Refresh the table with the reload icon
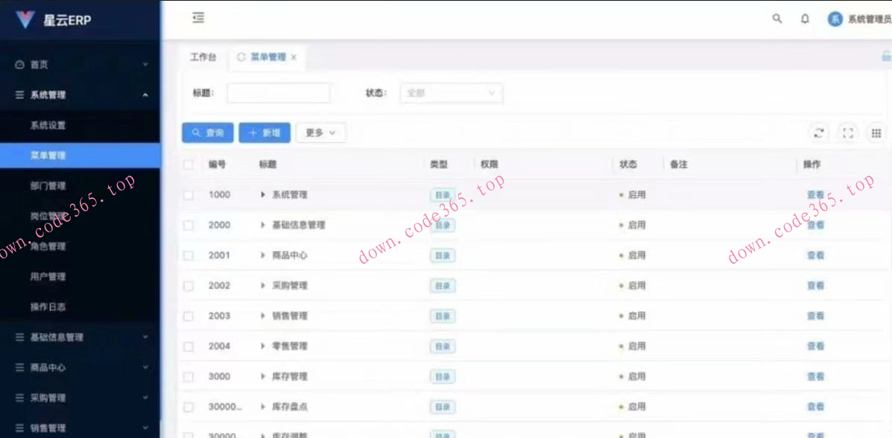The height and width of the screenshot is (438, 892). (819, 132)
